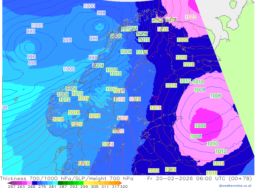This screenshot has width=257, height=188.
Task: Select legend value 299
Action: pyautogui.click(x=84, y=187)
